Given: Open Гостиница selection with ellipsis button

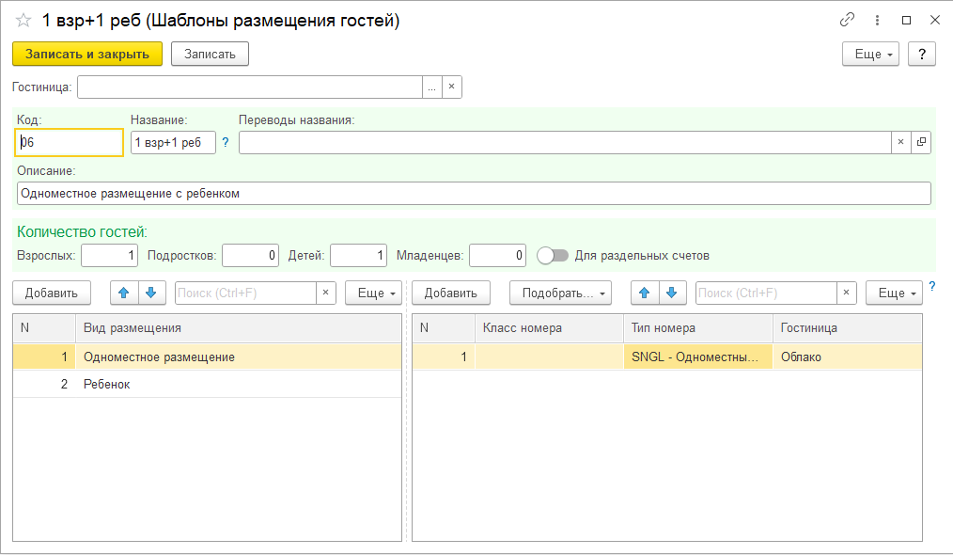Looking at the screenshot, I should (x=431, y=87).
